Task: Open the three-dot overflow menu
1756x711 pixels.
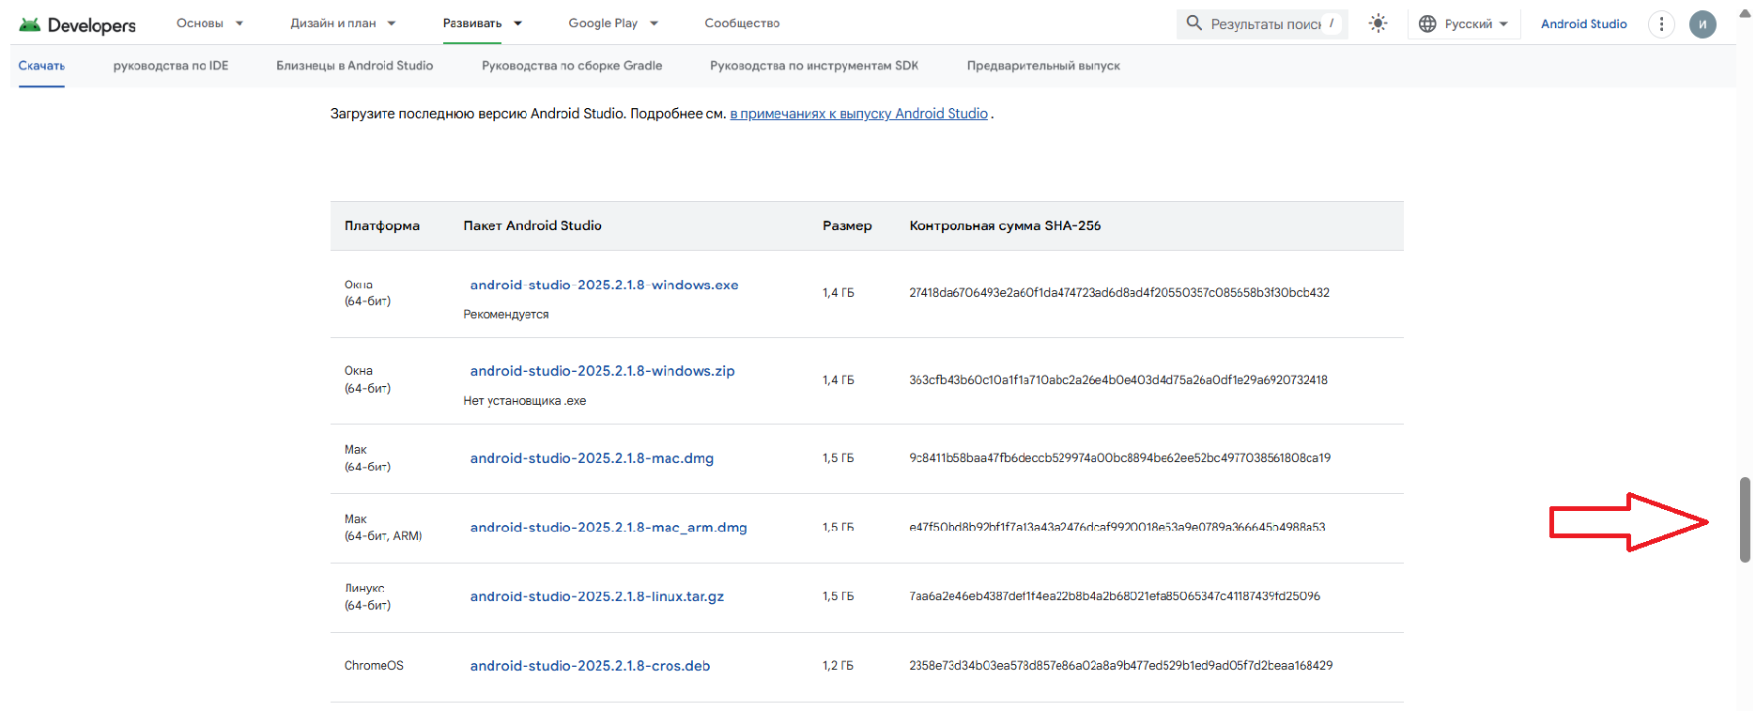Action: click(1661, 23)
